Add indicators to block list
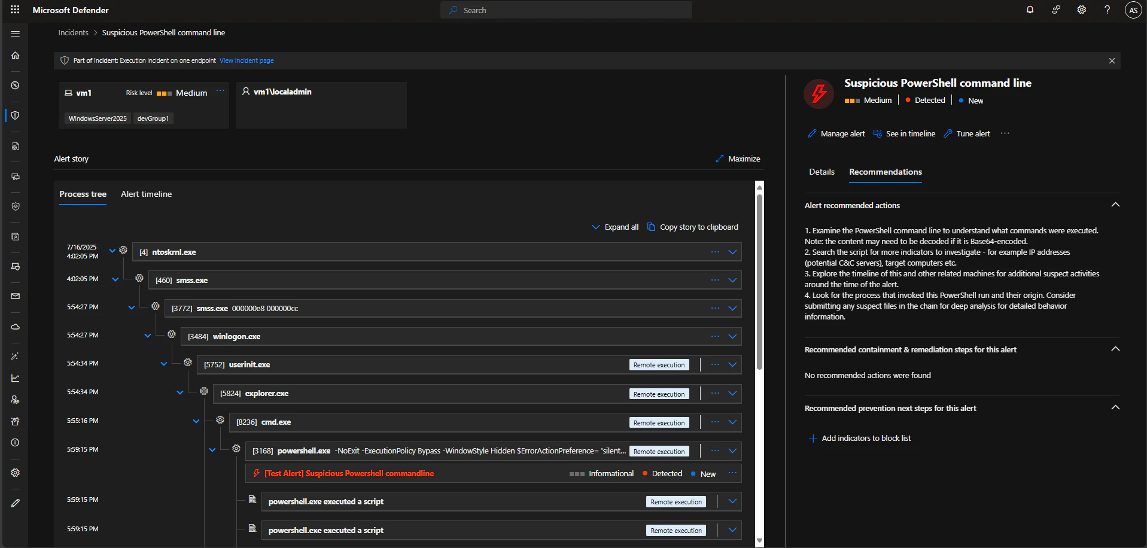 (860, 439)
